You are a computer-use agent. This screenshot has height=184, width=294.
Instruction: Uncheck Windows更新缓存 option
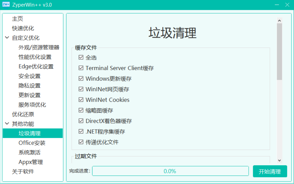click(81, 79)
